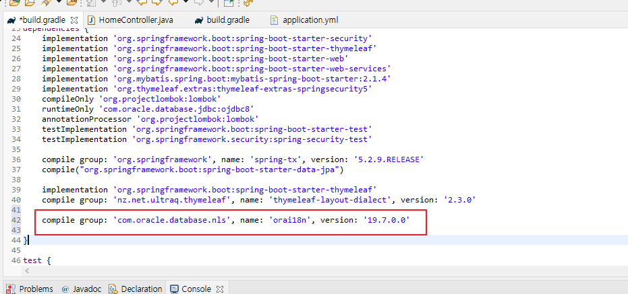This screenshot has height=294, width=628.
Task: Click the Gradle icon on unmodified build.gradle tab
Action: click(198, 20)
